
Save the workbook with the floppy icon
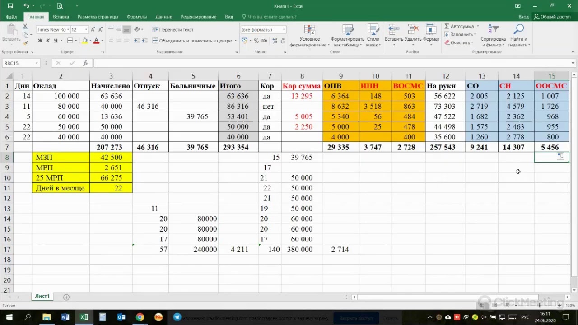tap(10, 6)
